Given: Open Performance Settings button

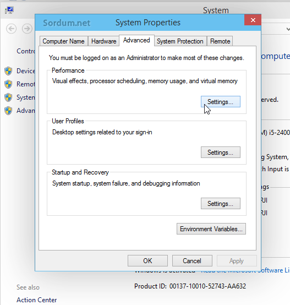Looking at the screenshot, I should (221, 101).
